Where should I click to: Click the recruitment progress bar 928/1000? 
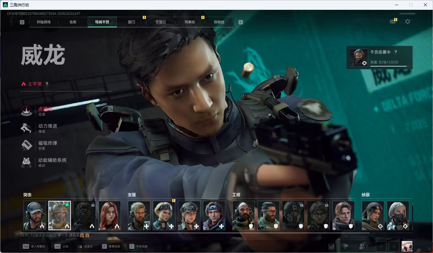tap(390, 66)
